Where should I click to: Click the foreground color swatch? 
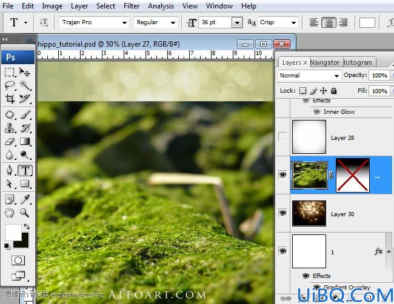pos(13,233)
